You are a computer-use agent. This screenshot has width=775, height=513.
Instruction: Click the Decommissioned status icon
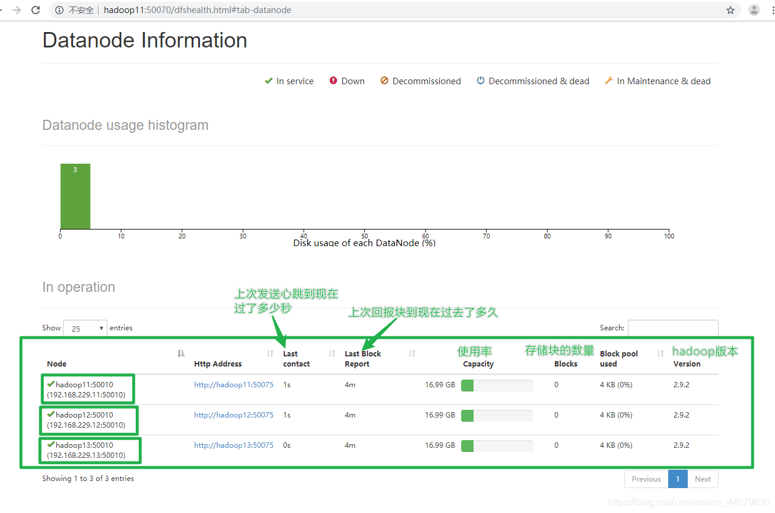pos(385,81)
